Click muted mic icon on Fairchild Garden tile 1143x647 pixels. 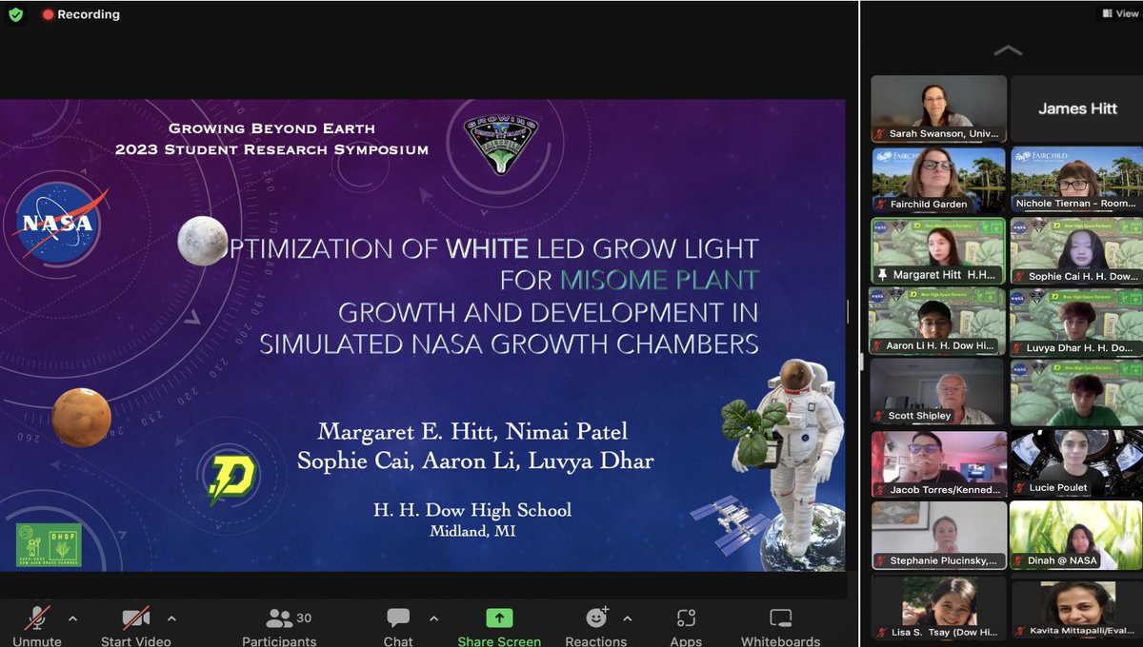[x=881, y=204]
